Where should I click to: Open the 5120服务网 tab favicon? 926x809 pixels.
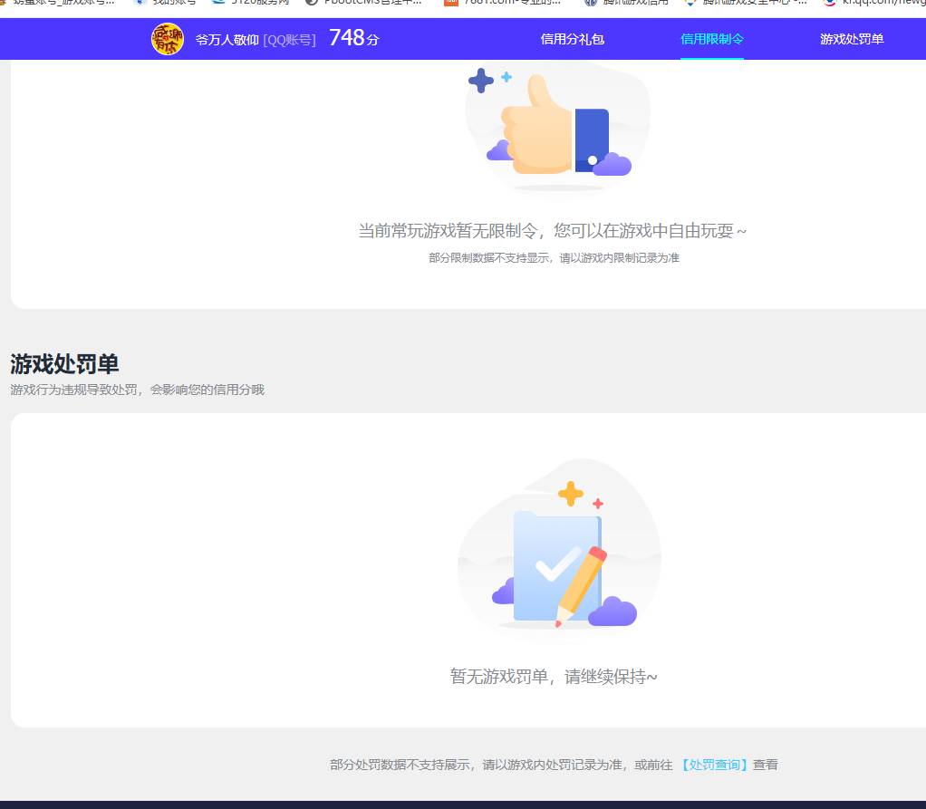(x=217, y=4)
